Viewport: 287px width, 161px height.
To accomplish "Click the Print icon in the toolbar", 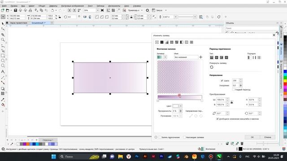I will coord(30,10).
